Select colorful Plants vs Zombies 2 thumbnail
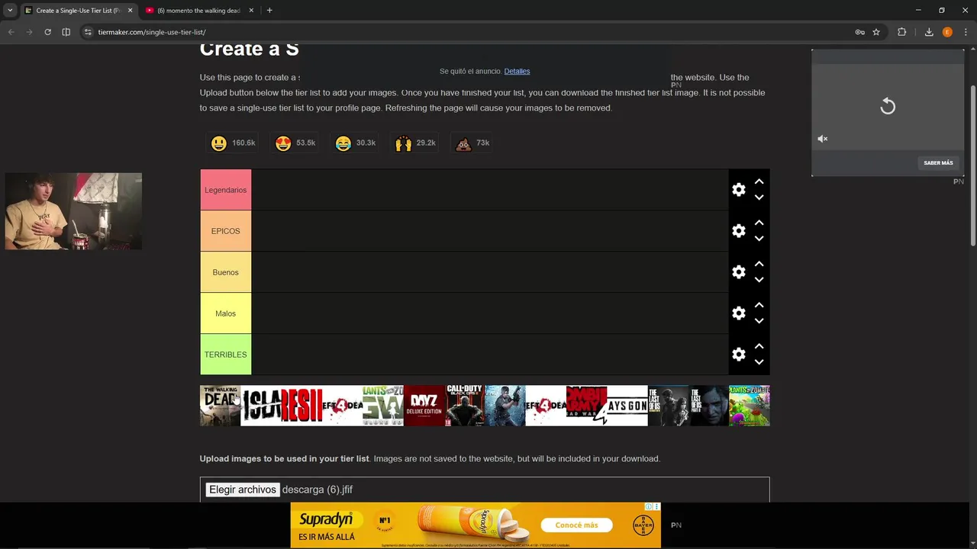 tap(750, 406)
